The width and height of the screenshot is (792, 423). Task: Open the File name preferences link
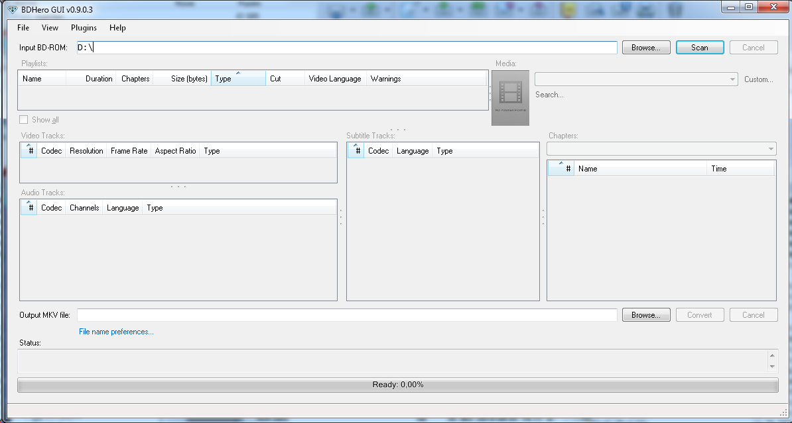pos(116,332)
